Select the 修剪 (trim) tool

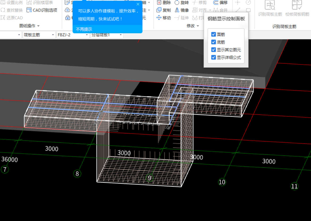(x=200, y=2)
